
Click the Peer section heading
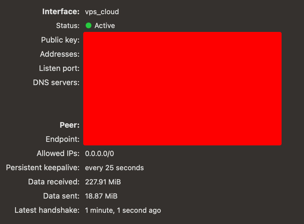pyautogui.click(x=70, y=125)
